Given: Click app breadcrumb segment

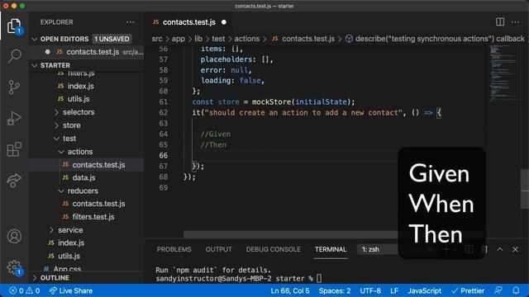Looking at the screenshot, I should [179, 39].
